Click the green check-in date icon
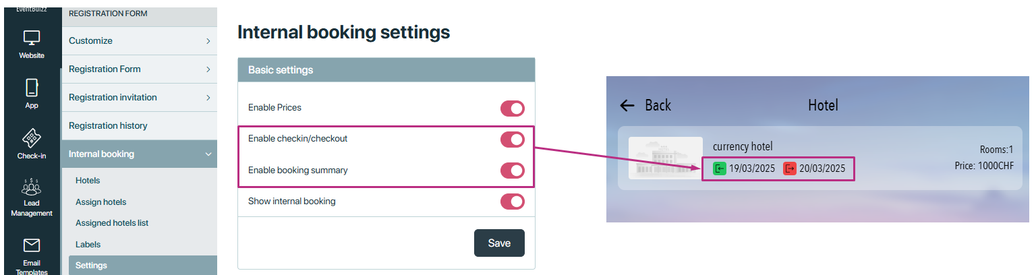Viewport: 1036px width, 275px height. [x=720, y=169]
